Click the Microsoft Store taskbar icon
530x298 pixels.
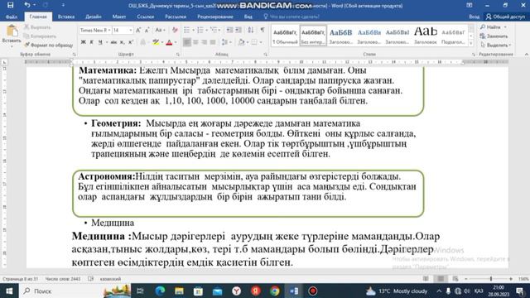(198, 291)
